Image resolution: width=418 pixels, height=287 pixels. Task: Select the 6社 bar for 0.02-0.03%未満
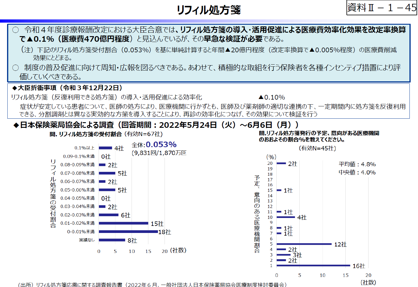(109, 215)
